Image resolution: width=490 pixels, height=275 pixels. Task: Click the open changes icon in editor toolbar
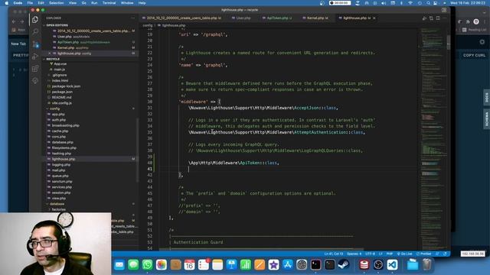(x=431, y=18)
